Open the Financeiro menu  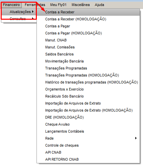click(x=11, y=5)
